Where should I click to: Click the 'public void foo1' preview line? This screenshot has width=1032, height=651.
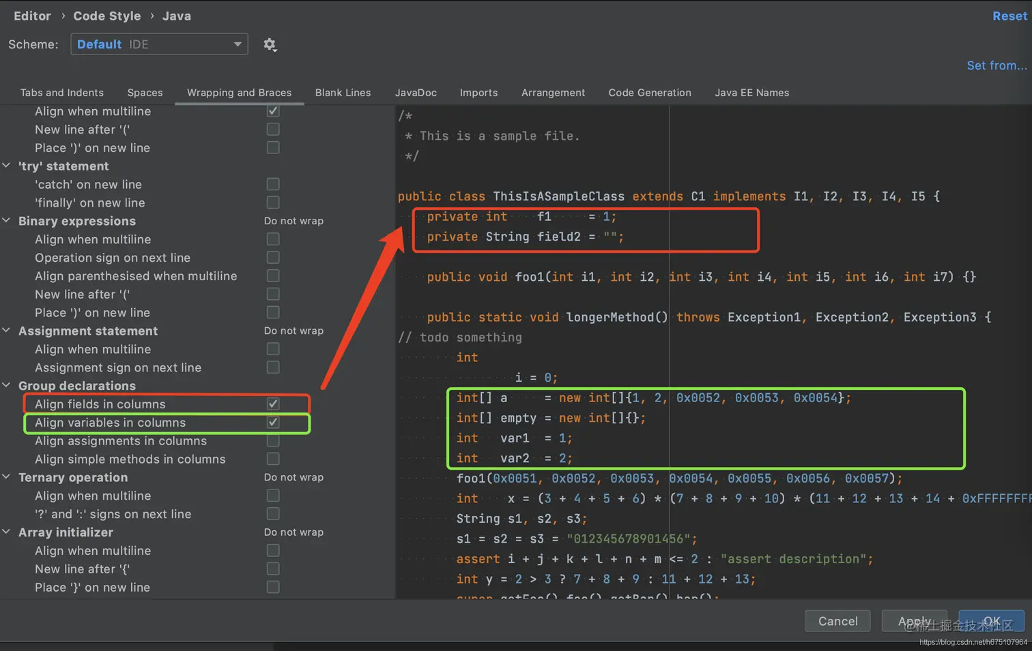point(702,277)
